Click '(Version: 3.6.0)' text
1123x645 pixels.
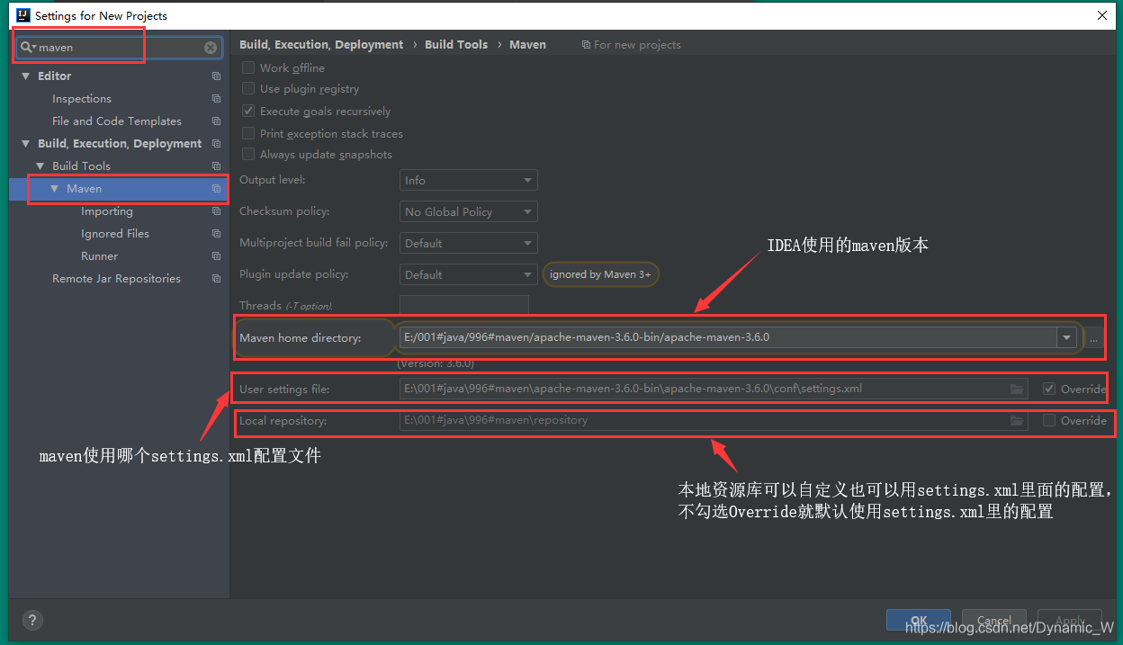click(x=436, y=363)
